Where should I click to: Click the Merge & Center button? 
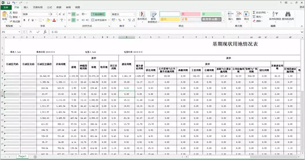[x=99, y=20]
